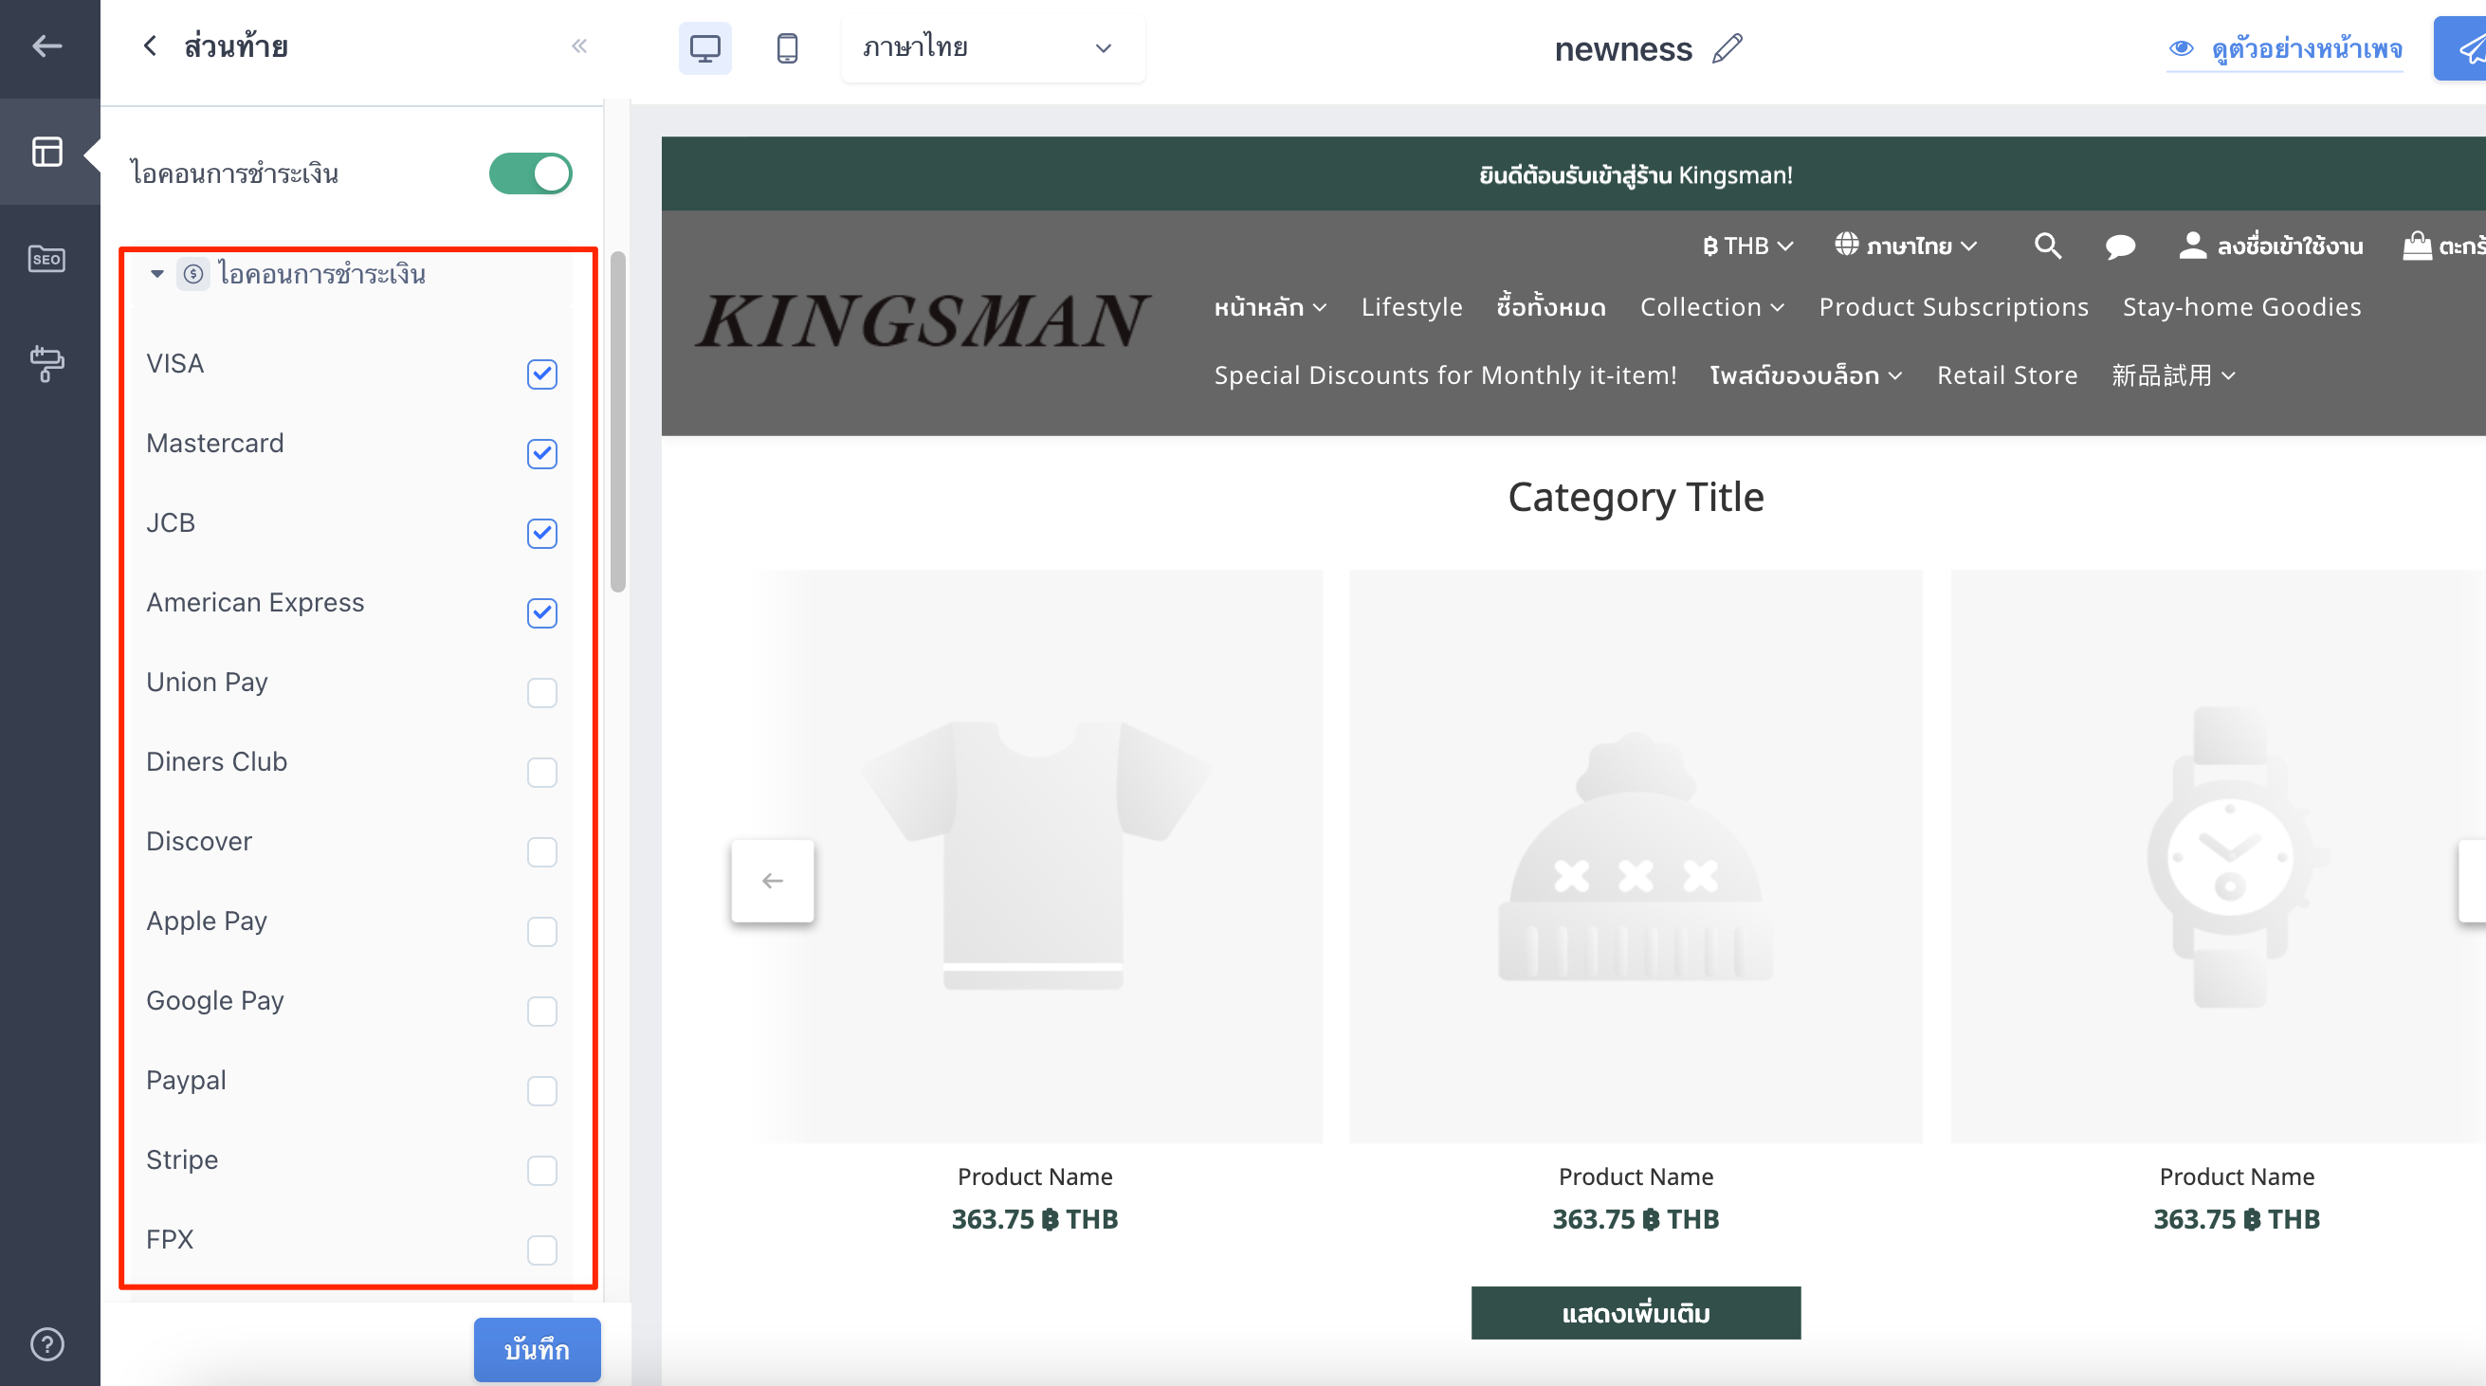Open the SEO settings sidebar icon

click(x=46, y=259)
